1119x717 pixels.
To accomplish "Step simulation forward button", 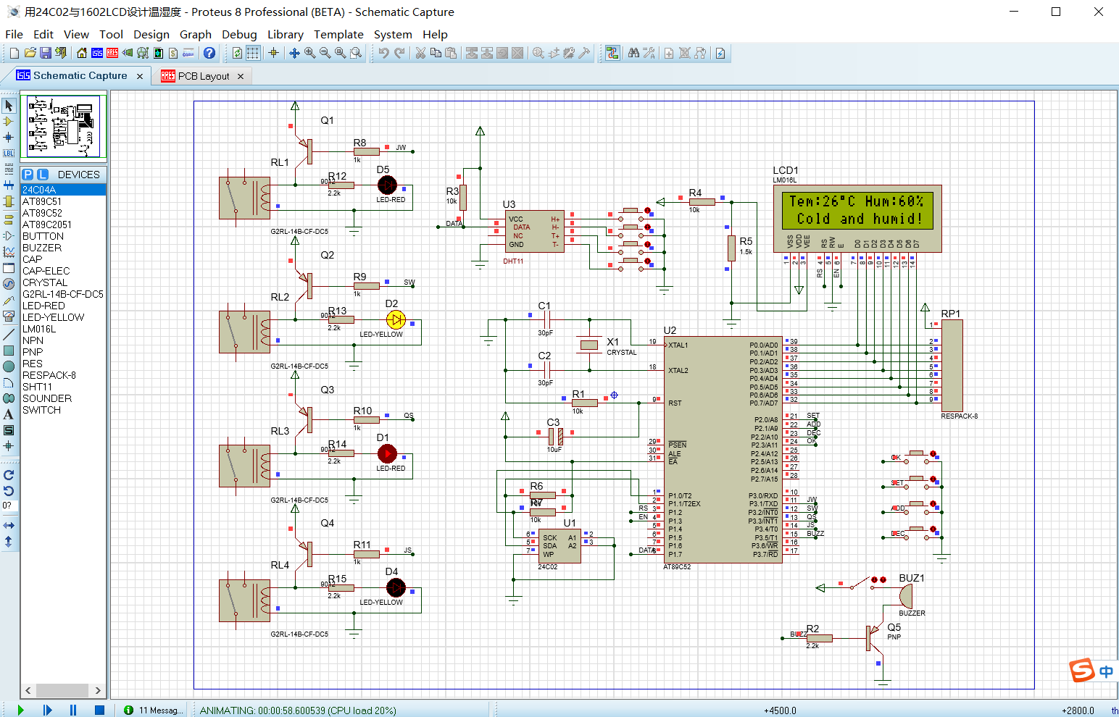I will point(47,710).
